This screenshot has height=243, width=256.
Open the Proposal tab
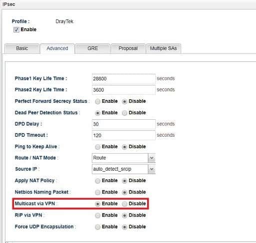tap(128, 48)
